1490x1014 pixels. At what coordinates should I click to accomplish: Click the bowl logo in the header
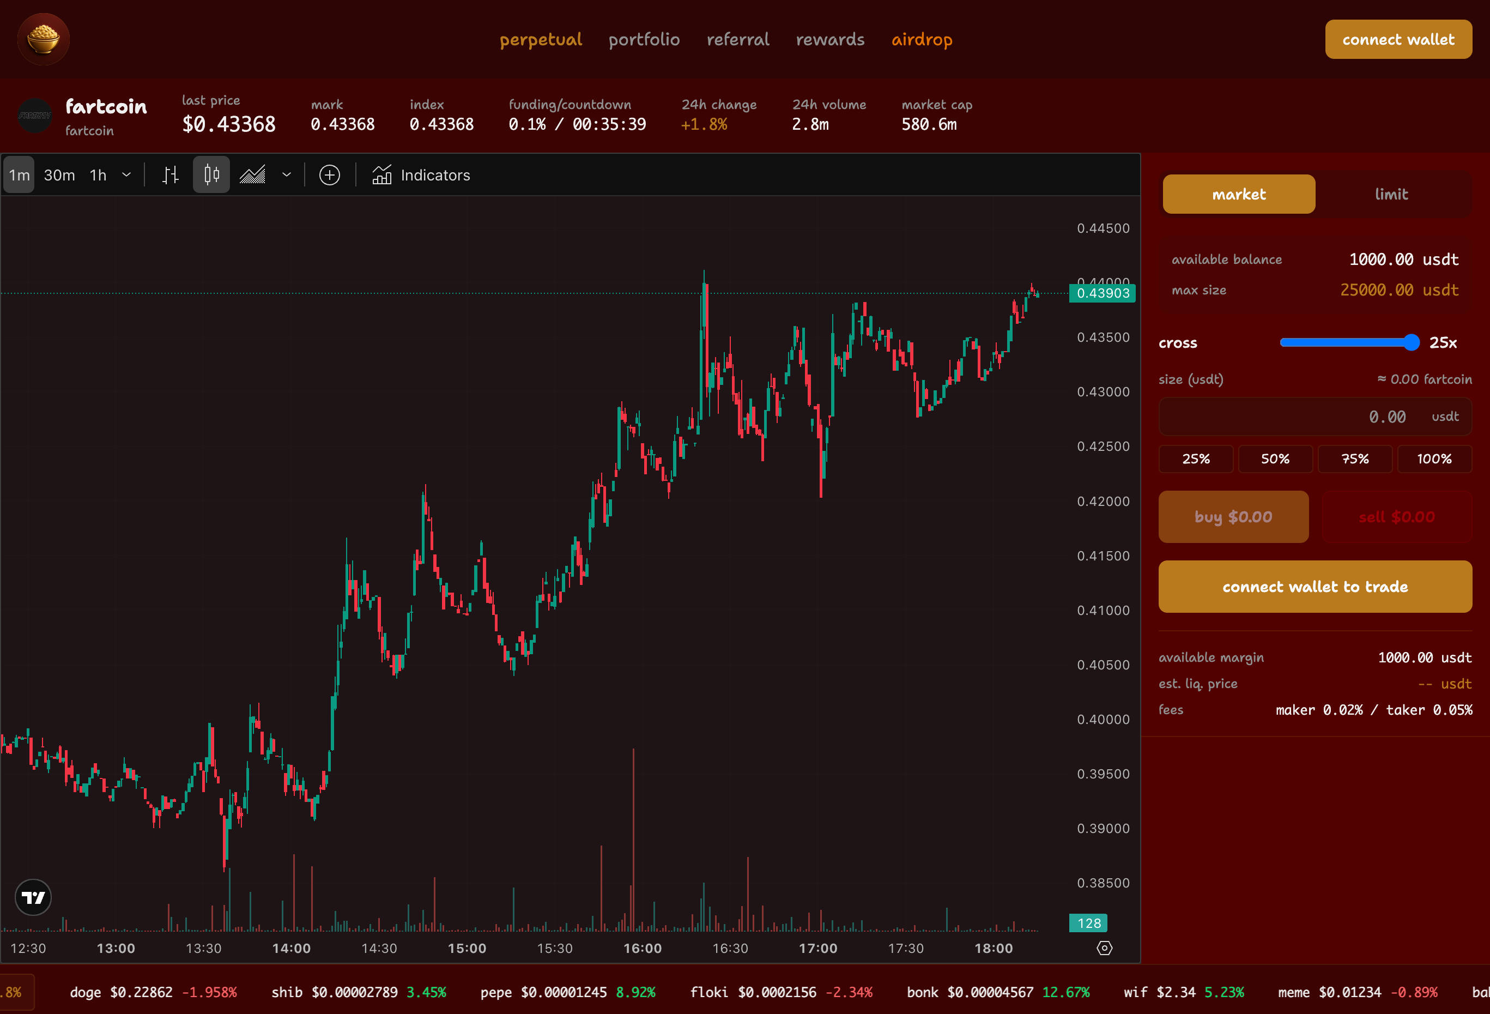[x=44, y=39]
